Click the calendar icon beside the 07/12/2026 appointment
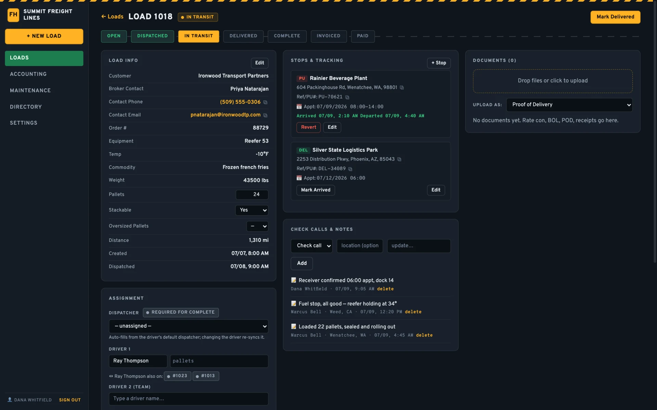The image size is (657, 410). 299,178
